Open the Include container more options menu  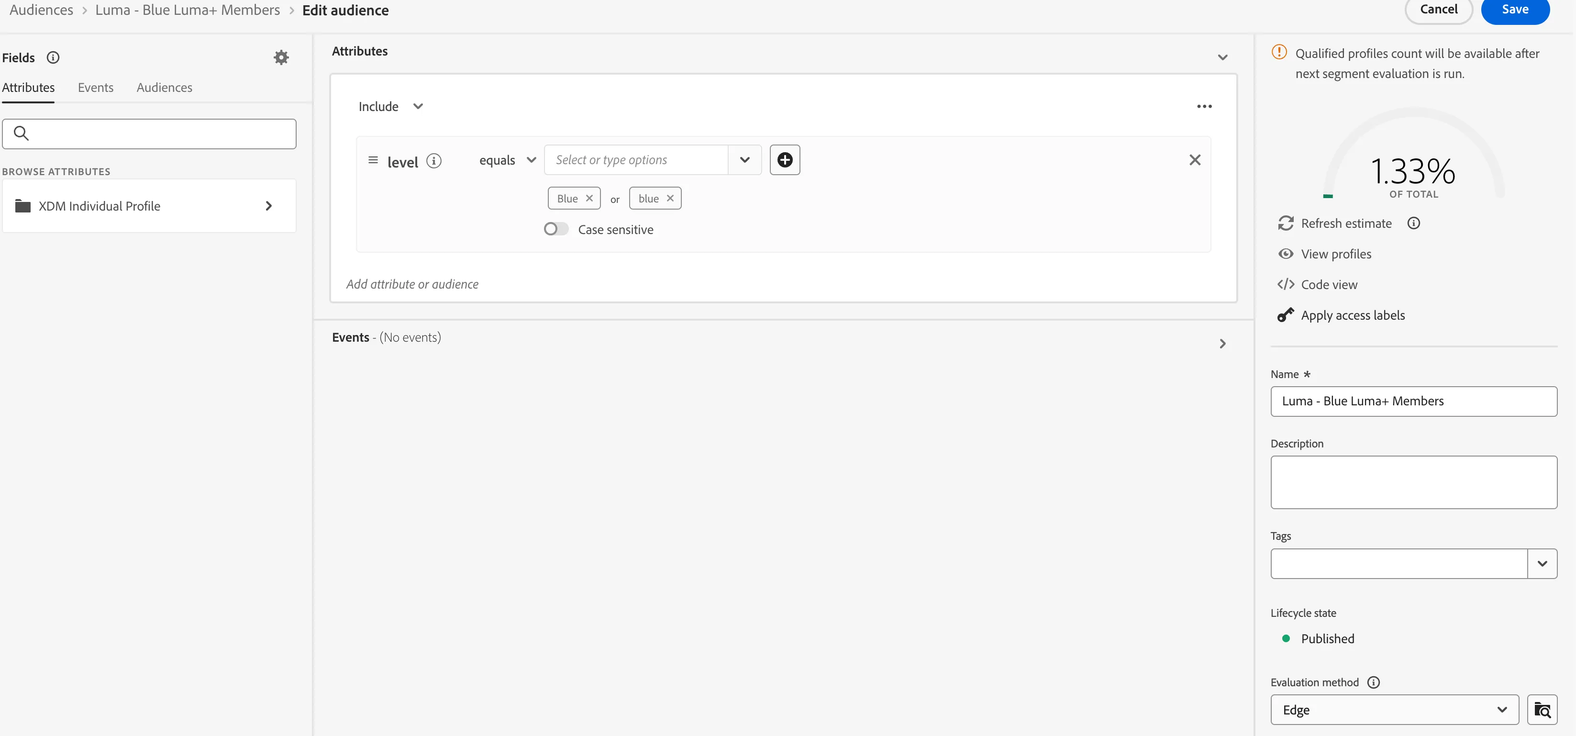pyautogui.click(x=1204, y=106)
